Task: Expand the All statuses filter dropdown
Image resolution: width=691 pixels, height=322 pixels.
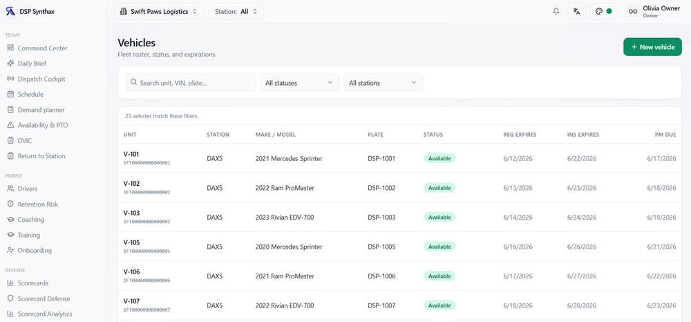Action: click(x=300, y=82)
